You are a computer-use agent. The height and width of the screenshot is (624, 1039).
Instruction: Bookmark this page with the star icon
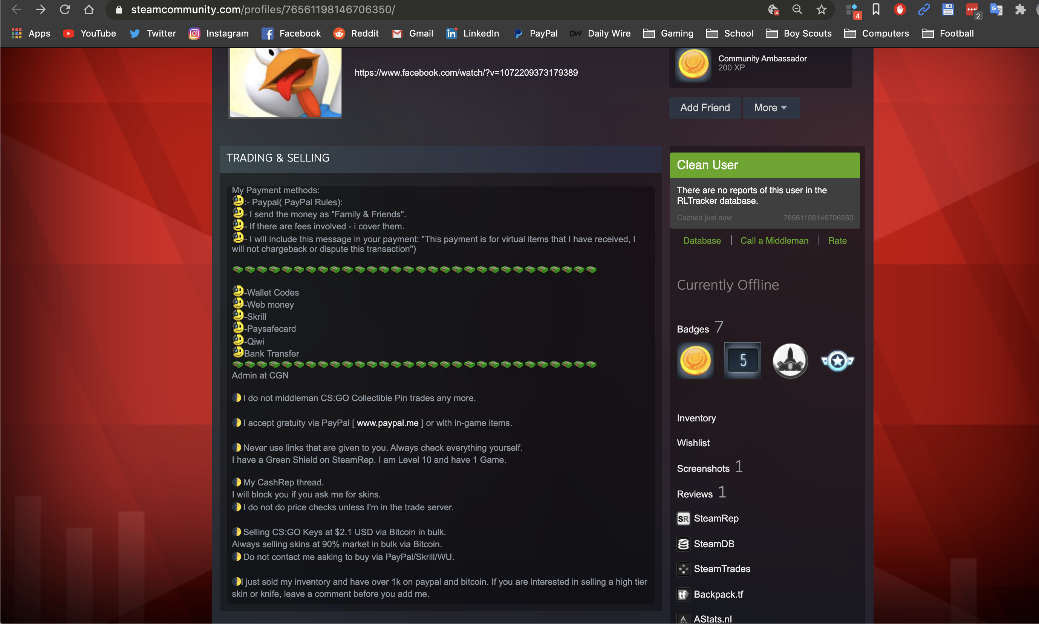[821, 9]
